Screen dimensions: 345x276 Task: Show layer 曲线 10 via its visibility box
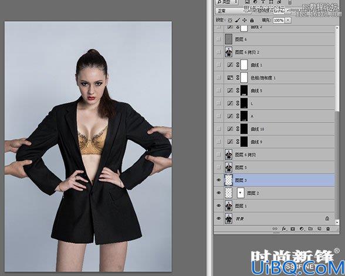218,129
